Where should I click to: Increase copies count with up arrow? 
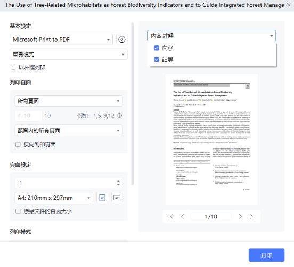pos(118,181)
